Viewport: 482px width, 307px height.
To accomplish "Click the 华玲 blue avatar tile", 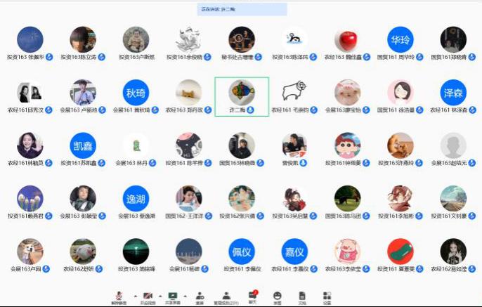I will [400, 39].
